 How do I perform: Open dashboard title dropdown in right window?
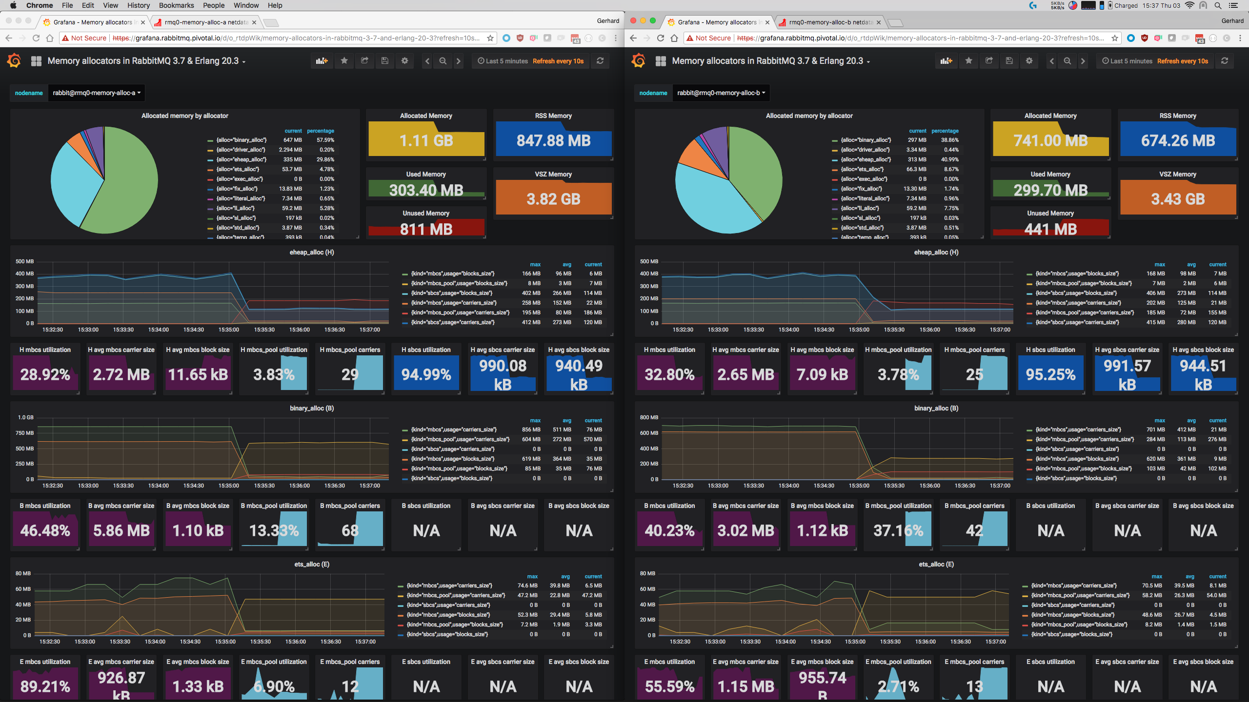(771, 61)
